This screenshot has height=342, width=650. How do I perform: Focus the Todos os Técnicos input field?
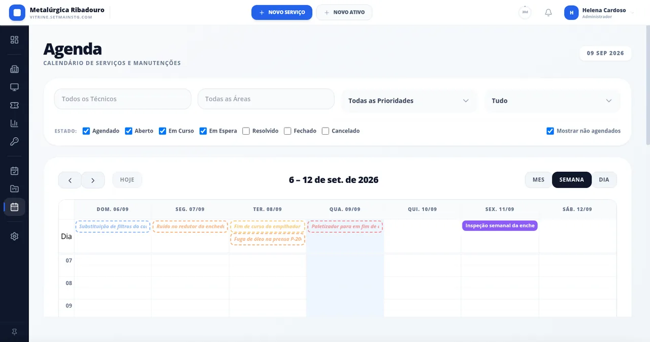(123, 99)
